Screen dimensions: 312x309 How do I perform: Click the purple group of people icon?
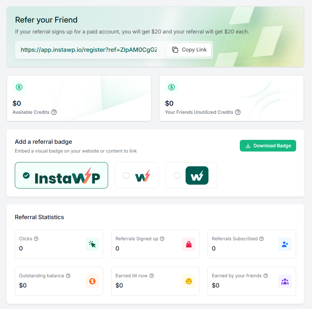(x=285, y=281)
